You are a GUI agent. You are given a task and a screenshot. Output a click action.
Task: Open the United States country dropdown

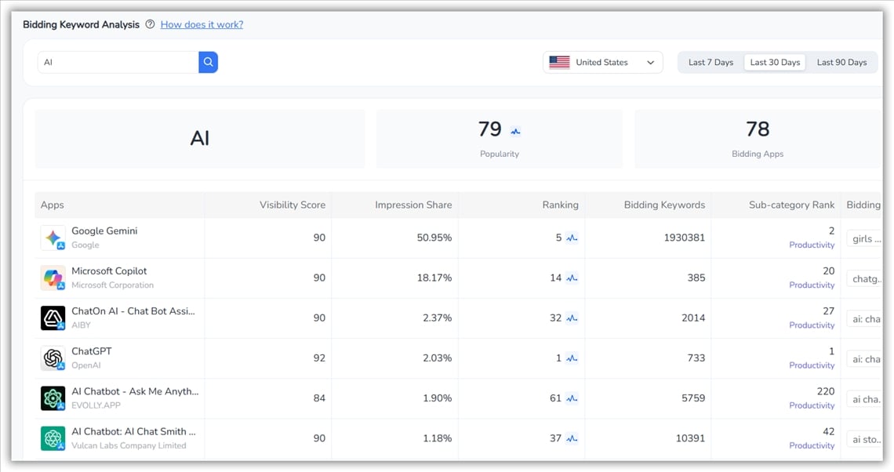[602, 63]
